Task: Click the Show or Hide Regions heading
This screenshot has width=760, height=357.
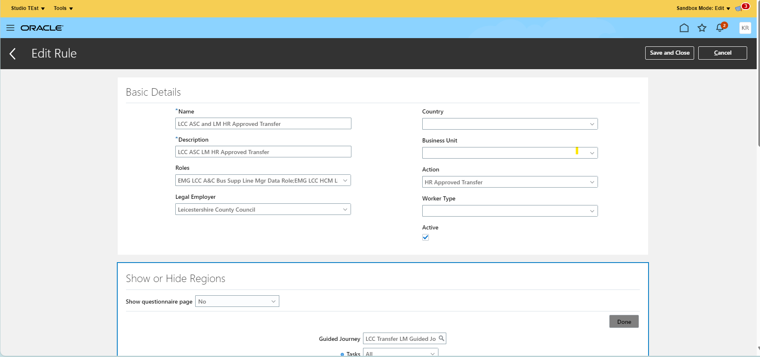Action: [176, 278]
